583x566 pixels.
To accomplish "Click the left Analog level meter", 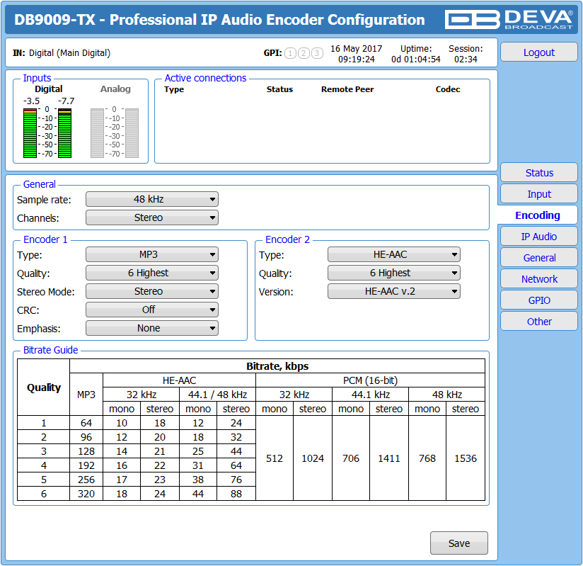I will [x=97, y=133].
